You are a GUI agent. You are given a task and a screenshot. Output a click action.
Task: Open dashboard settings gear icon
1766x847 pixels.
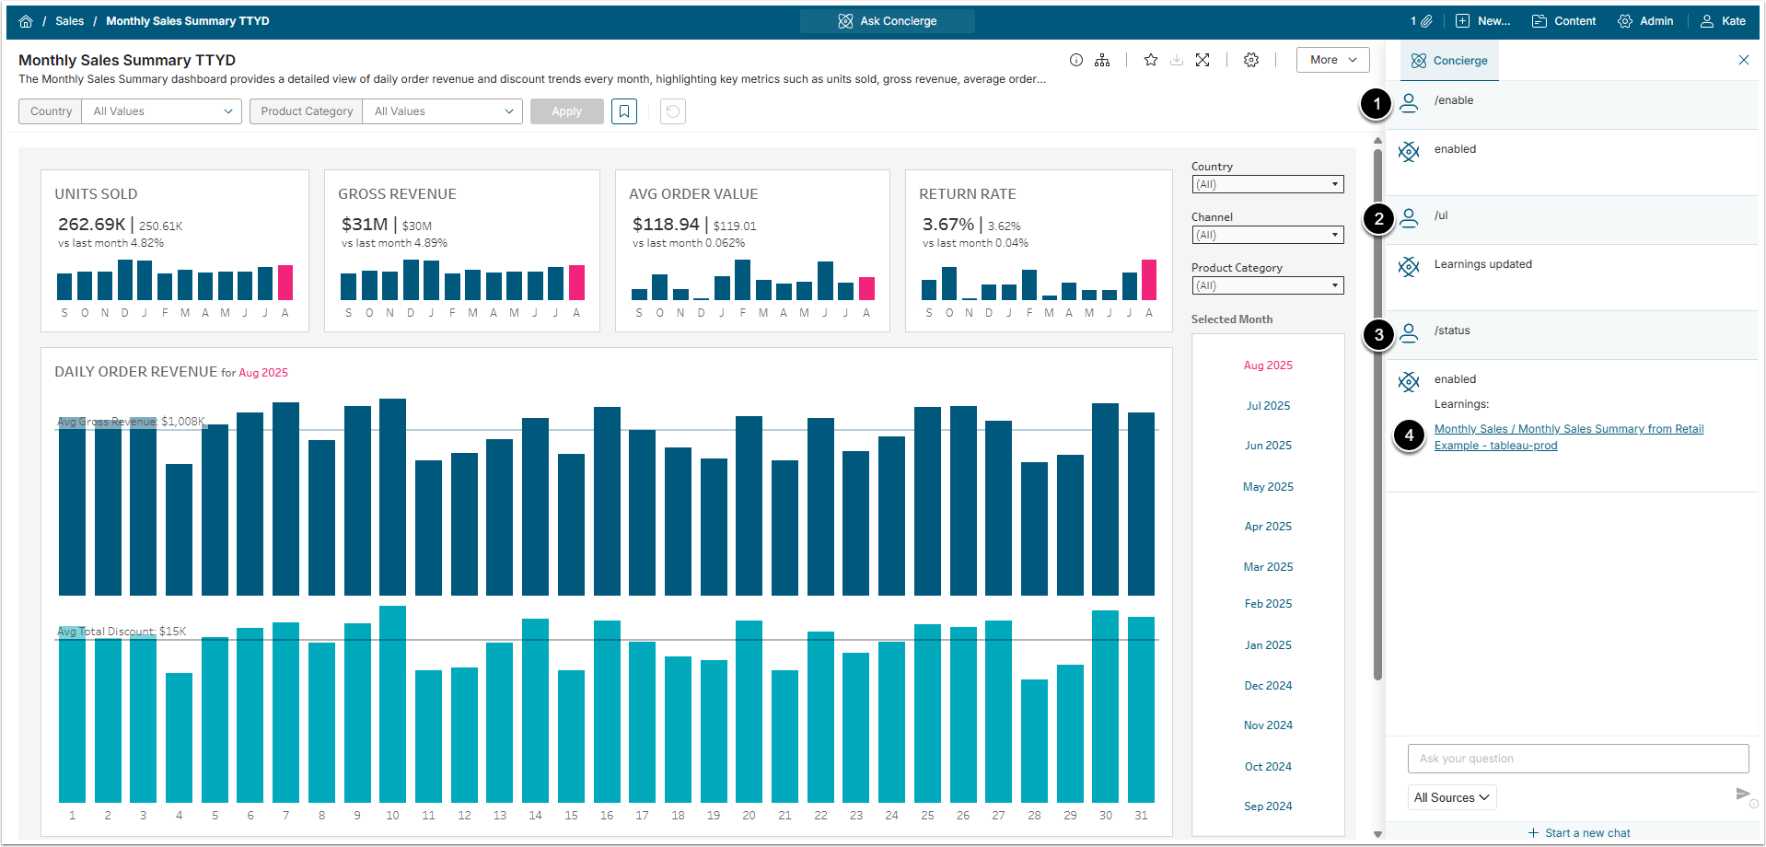tap(1250, 60)
